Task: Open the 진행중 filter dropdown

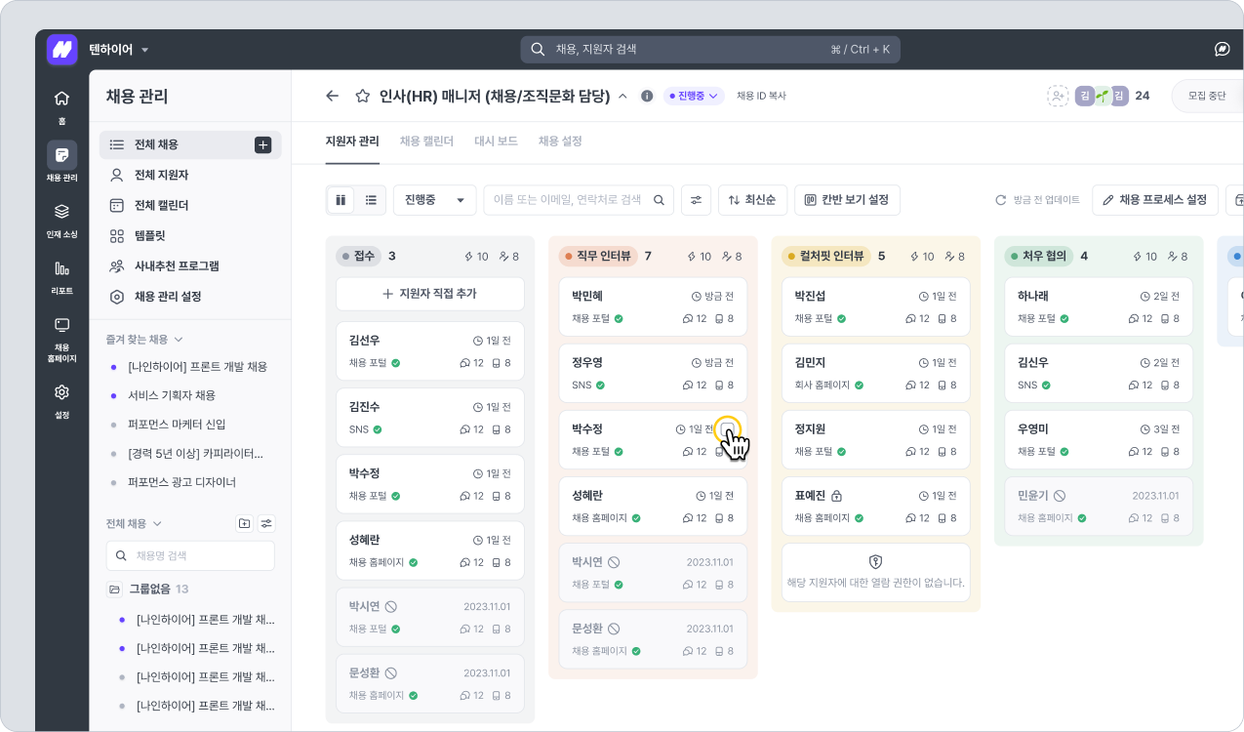Action: pos(434,200)
